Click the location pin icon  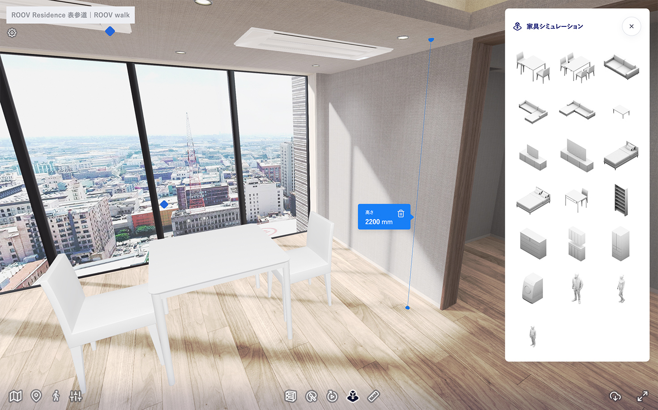(36, 396)
